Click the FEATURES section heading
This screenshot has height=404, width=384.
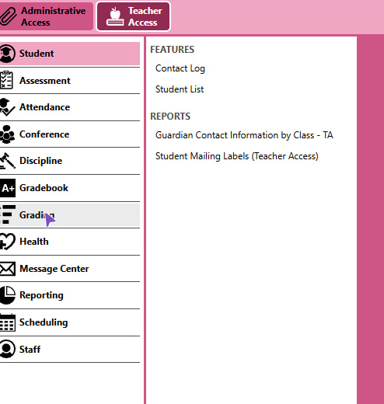pyautogui.click(x=172, y=50)
